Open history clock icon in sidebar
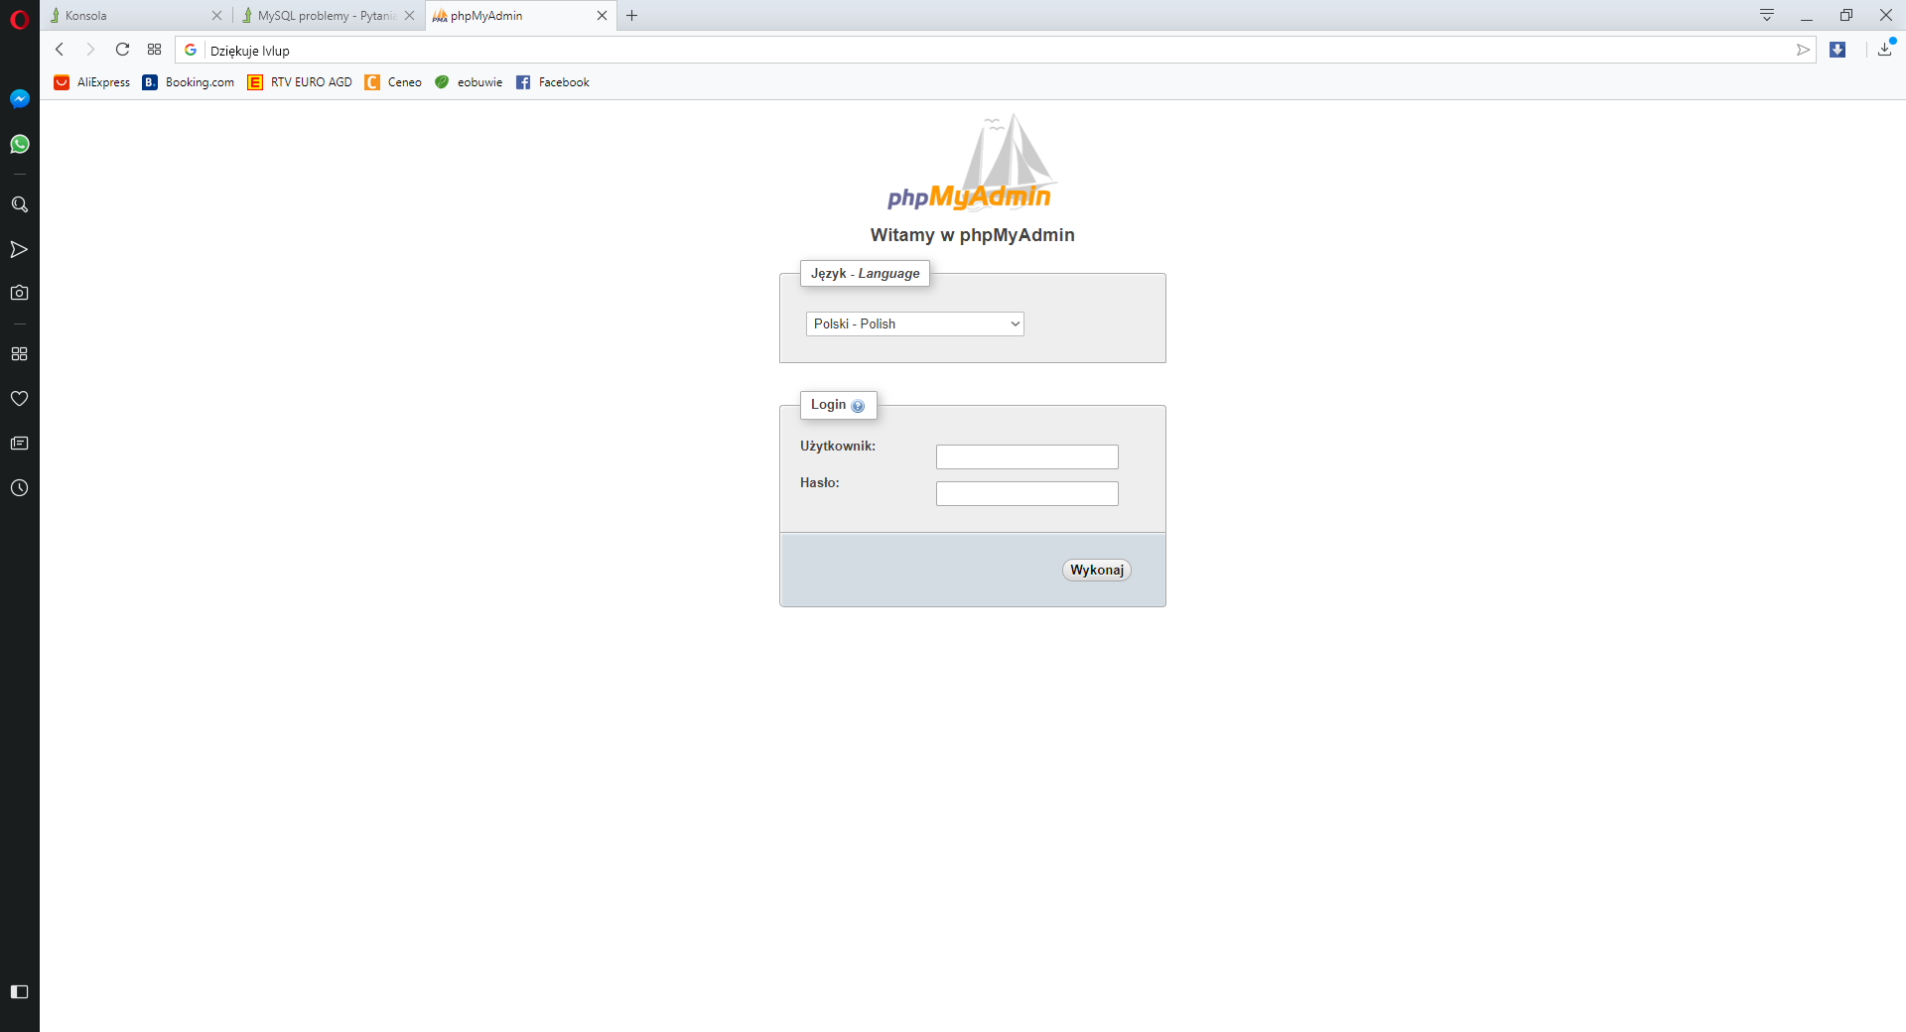The height and width of the screenshot is (1032, 1906). click(19, 488)
